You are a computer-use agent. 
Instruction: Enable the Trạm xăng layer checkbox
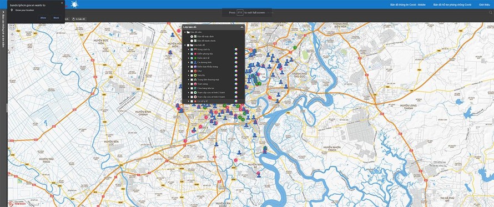191,84
